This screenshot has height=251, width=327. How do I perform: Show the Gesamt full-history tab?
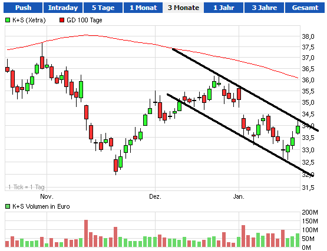point(305,8)
